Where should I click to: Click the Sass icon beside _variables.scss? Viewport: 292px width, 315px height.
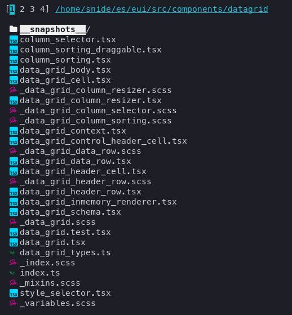(x=14, y=303)
